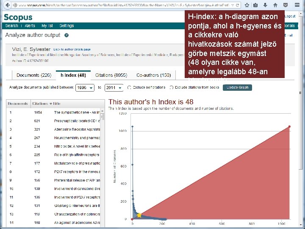The height and width of the screenshot is (229, 305).
Task: Click the top blue data point at 1054 citations
Action: pyautogui.click(x=133, y=126)
